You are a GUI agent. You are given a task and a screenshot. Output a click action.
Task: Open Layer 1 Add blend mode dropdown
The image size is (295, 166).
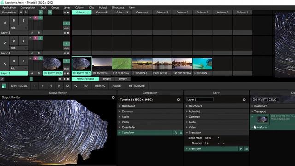click(x=18, y=68)
